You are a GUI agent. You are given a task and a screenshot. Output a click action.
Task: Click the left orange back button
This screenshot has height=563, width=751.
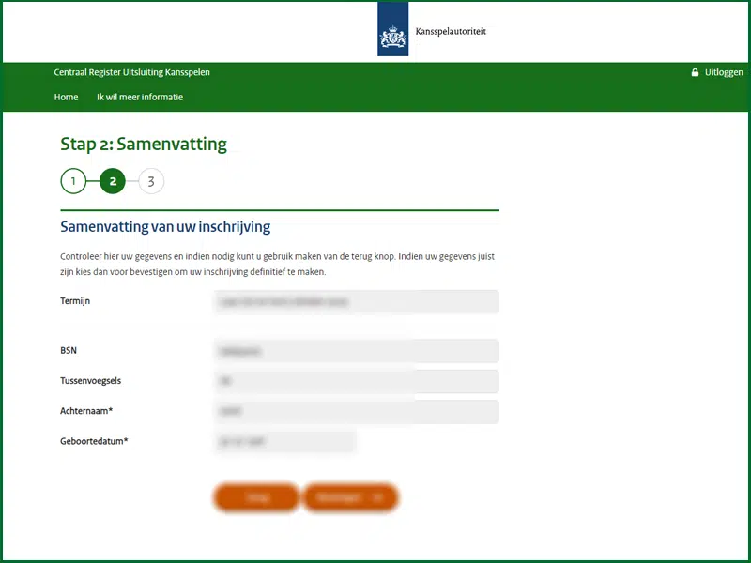pyautogui.click(x=256, y=498)
